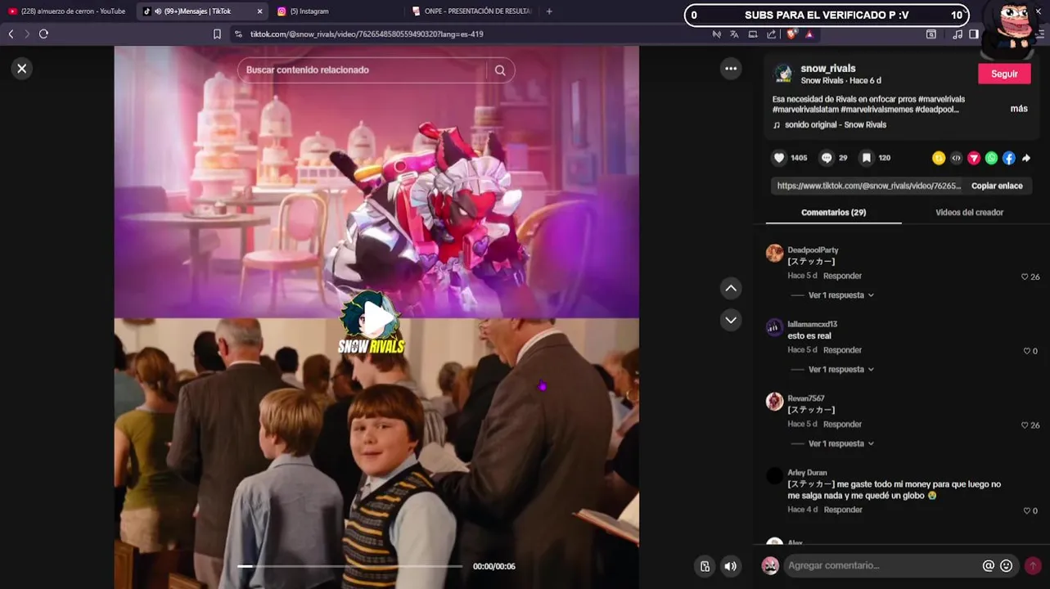Click the search magnifier in related content box
This screenshot has height=589, width=1050.
point(500,70)
